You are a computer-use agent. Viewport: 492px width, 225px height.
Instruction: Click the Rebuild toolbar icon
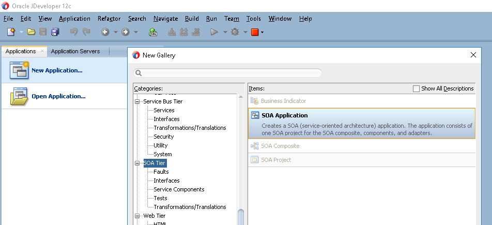coord(183,32)
